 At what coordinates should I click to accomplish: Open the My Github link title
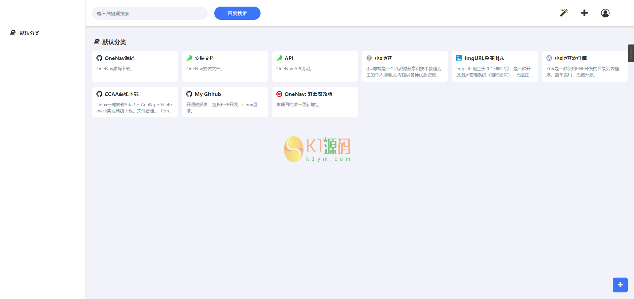click(208, 94)
